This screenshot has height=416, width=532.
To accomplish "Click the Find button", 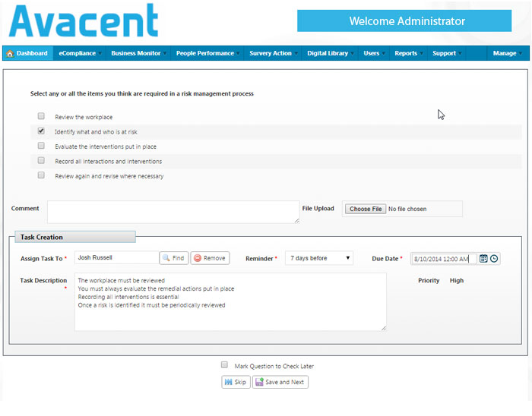I will 174,258.
